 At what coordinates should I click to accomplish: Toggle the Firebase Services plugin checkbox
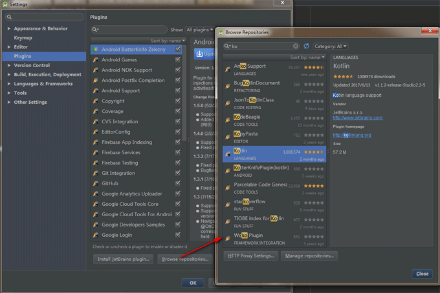pyautogui.click(x=178, y=152)
